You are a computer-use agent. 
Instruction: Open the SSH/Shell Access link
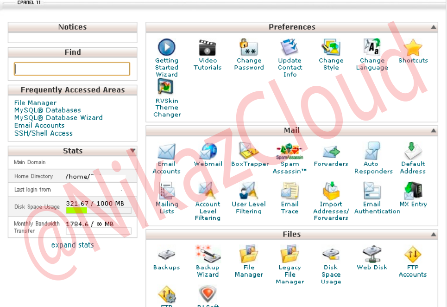[x=44, y=133]
